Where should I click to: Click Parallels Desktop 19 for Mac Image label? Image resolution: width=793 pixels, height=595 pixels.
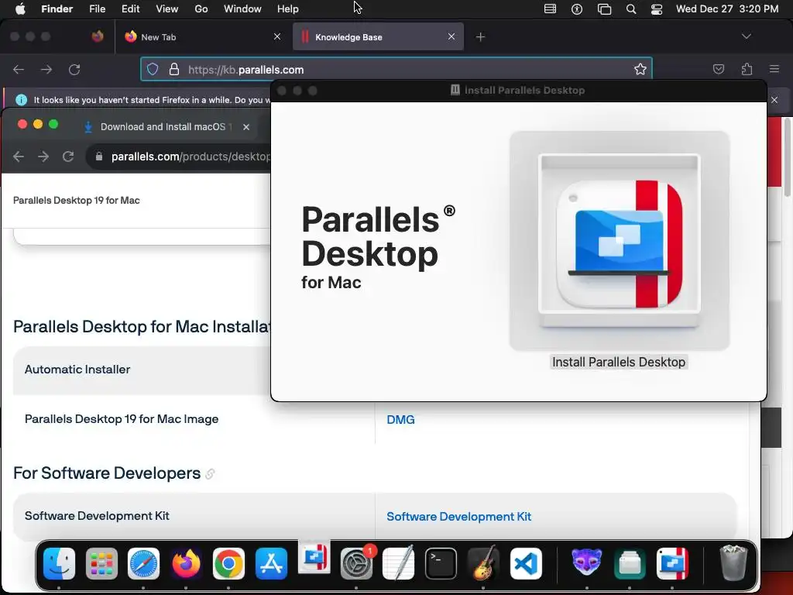(122, 419)
